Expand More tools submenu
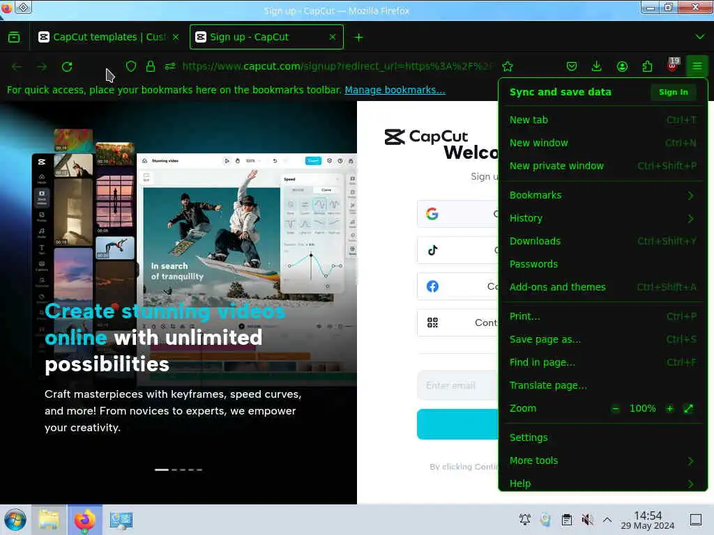 click(x=603, y=460)
